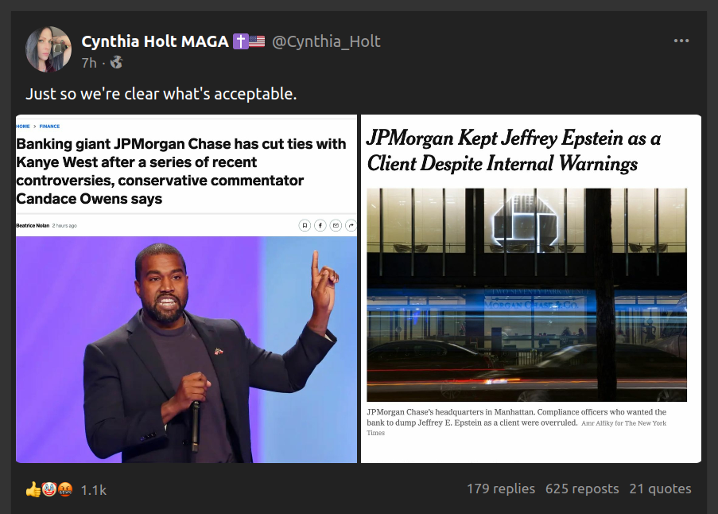This screenshot has width=718, height=514.
Task: Click Cynthia Holt's profile avatar
Action: pos(49,49)
